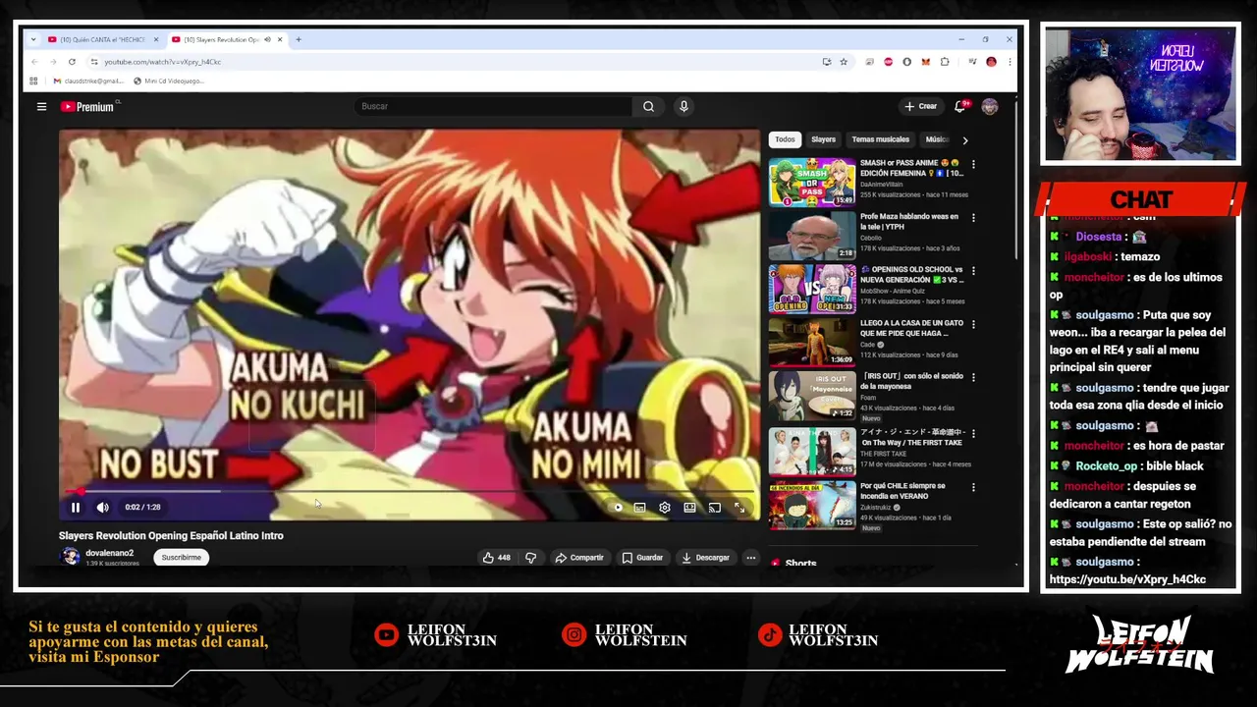This screenshot has width=1257, height=707.
Task: Open options for SMASH or PASS video
Action: pos(973,164)
